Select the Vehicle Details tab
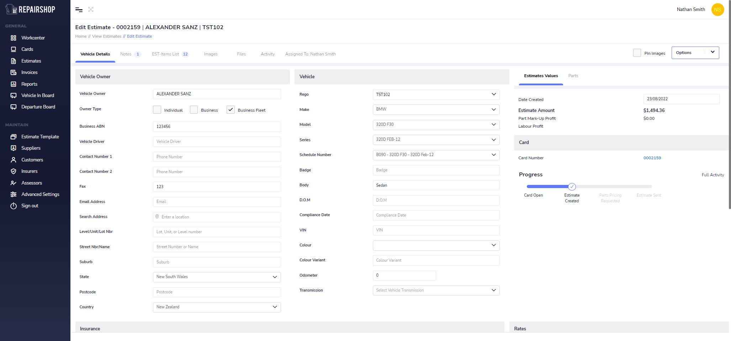The height and width of the screenshot is (341, 731). point(95,54)
